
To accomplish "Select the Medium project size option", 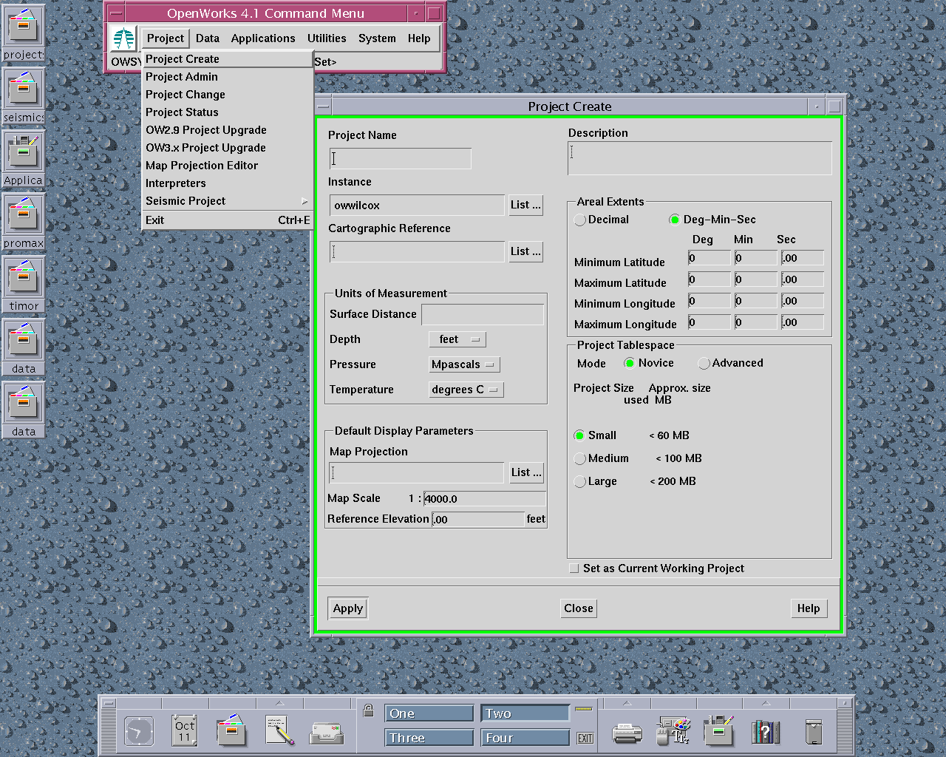I will point(580,458).
